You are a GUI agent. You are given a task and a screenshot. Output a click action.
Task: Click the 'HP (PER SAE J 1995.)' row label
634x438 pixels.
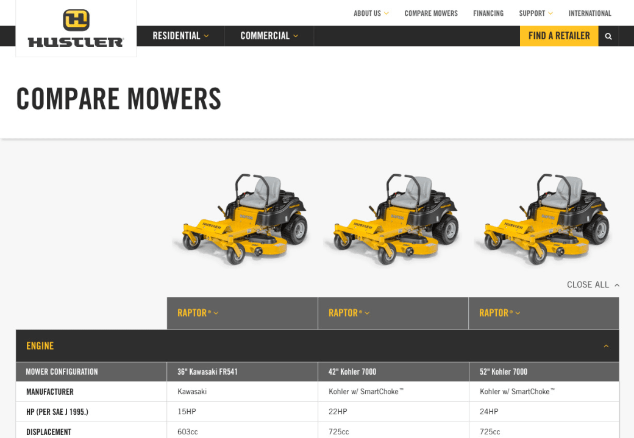57,412
